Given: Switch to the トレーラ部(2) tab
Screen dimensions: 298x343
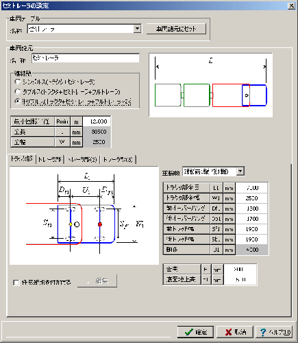Looking at the screenshot, I should pyautogui.click(x=82, y=159).
